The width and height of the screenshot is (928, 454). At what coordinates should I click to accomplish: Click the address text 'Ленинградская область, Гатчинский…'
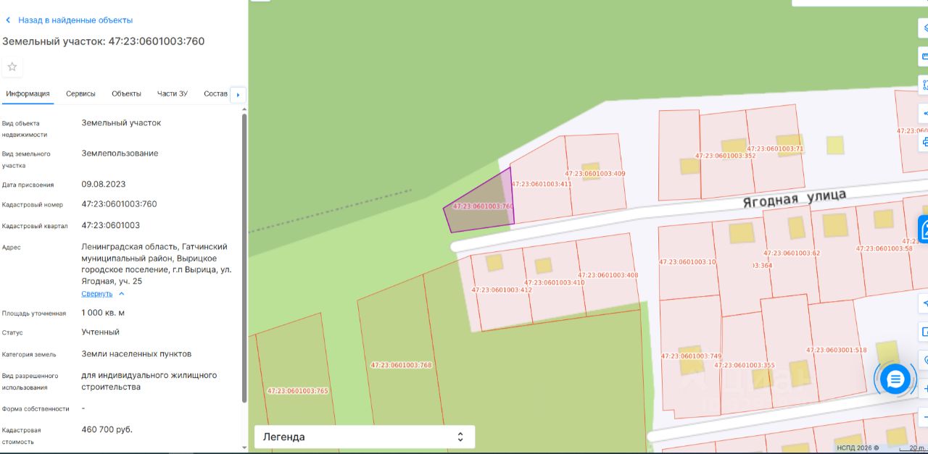(x=156, y=264)
